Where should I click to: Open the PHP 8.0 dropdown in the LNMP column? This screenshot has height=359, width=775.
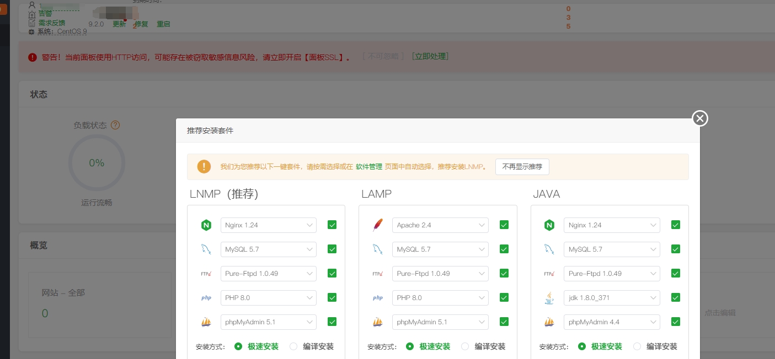269,297
